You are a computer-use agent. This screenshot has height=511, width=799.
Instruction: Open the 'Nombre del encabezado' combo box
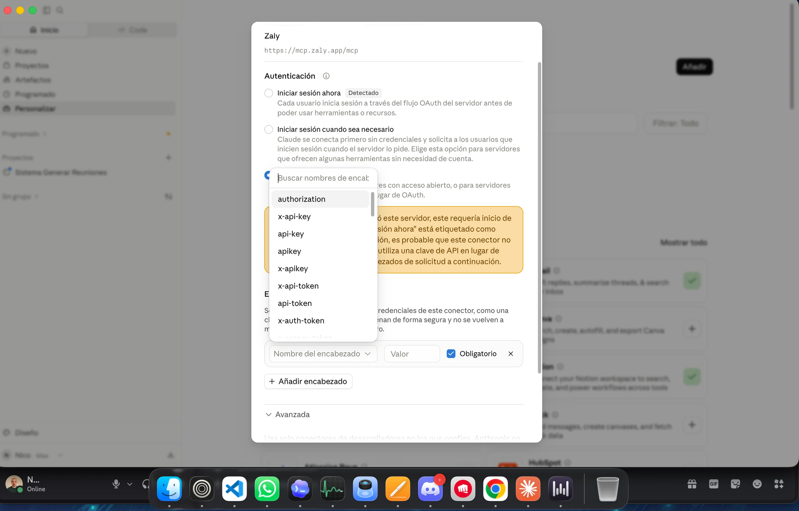tap(323, 354)
